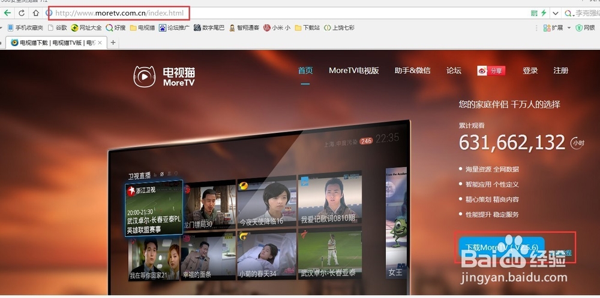The width and height of the screenshot is (600, 298).
Task: Select the 我爱记歌词0810期 thumbnail
Action: pos(330,197)
